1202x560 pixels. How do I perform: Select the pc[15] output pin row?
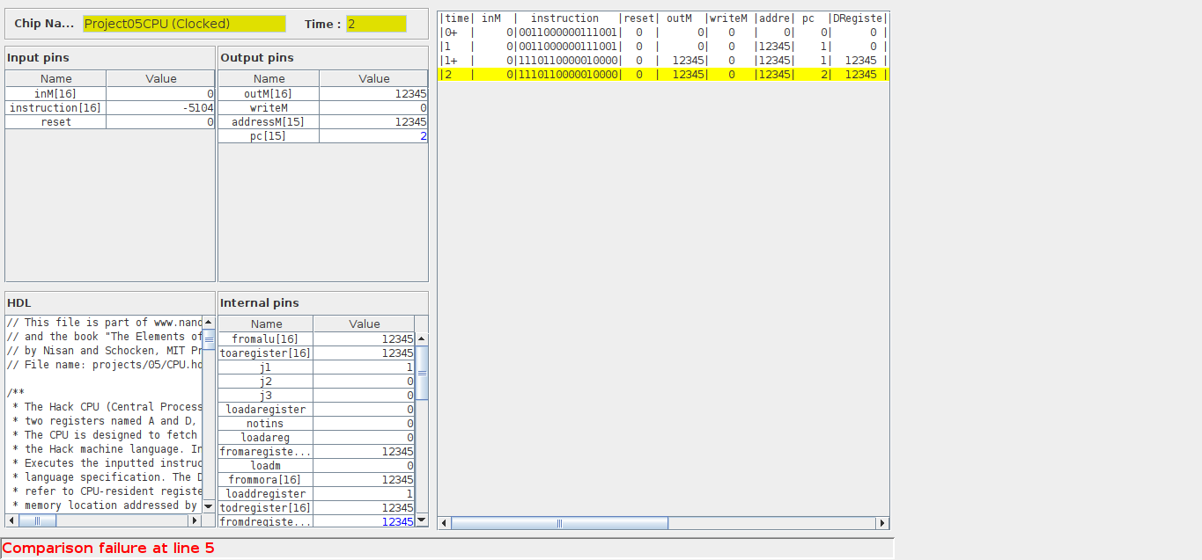322,136
